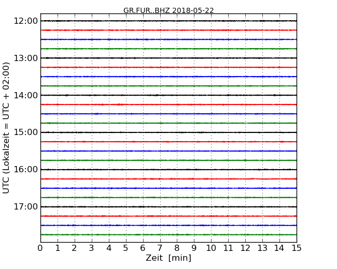Click the x-axis tick label 9

click(194, 248)
